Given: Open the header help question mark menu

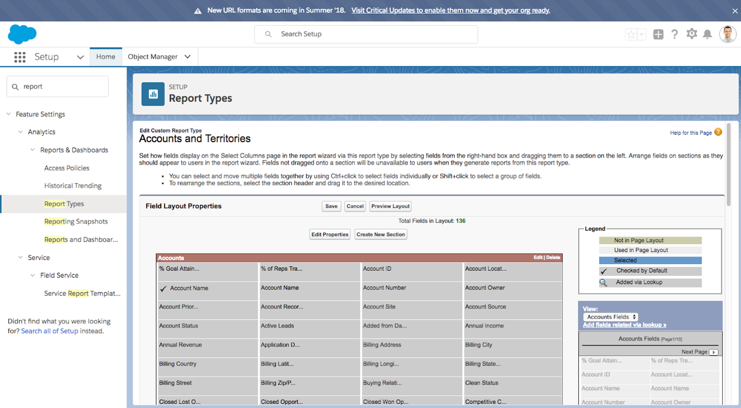Looking at the screenshot, I should click(x=675, y=34).
